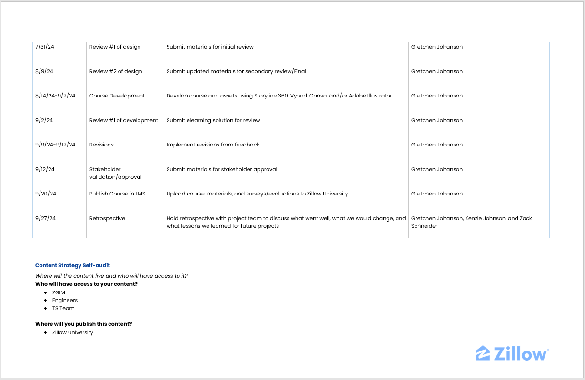This screenshot has height=380, width=585.
Task: Select the "Review #2 of design" cell
Action: point(116,72)
